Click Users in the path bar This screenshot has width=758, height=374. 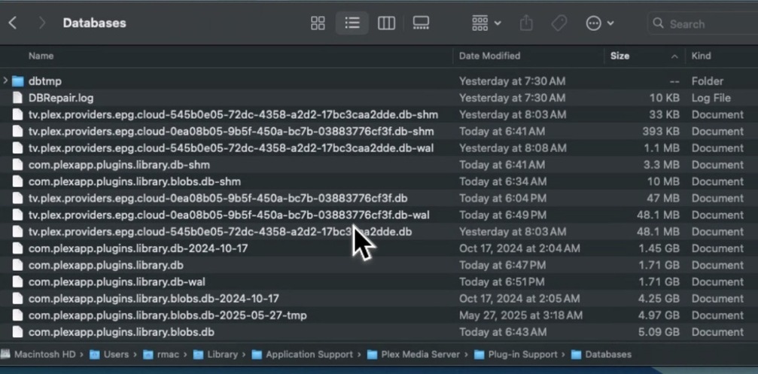[x=109, y=354]
